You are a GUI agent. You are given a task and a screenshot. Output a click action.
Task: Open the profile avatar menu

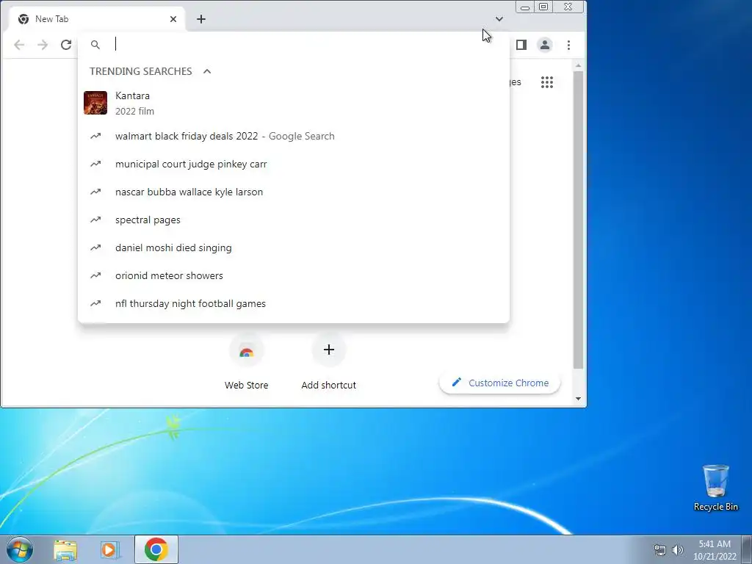click(x=545, y=45)
